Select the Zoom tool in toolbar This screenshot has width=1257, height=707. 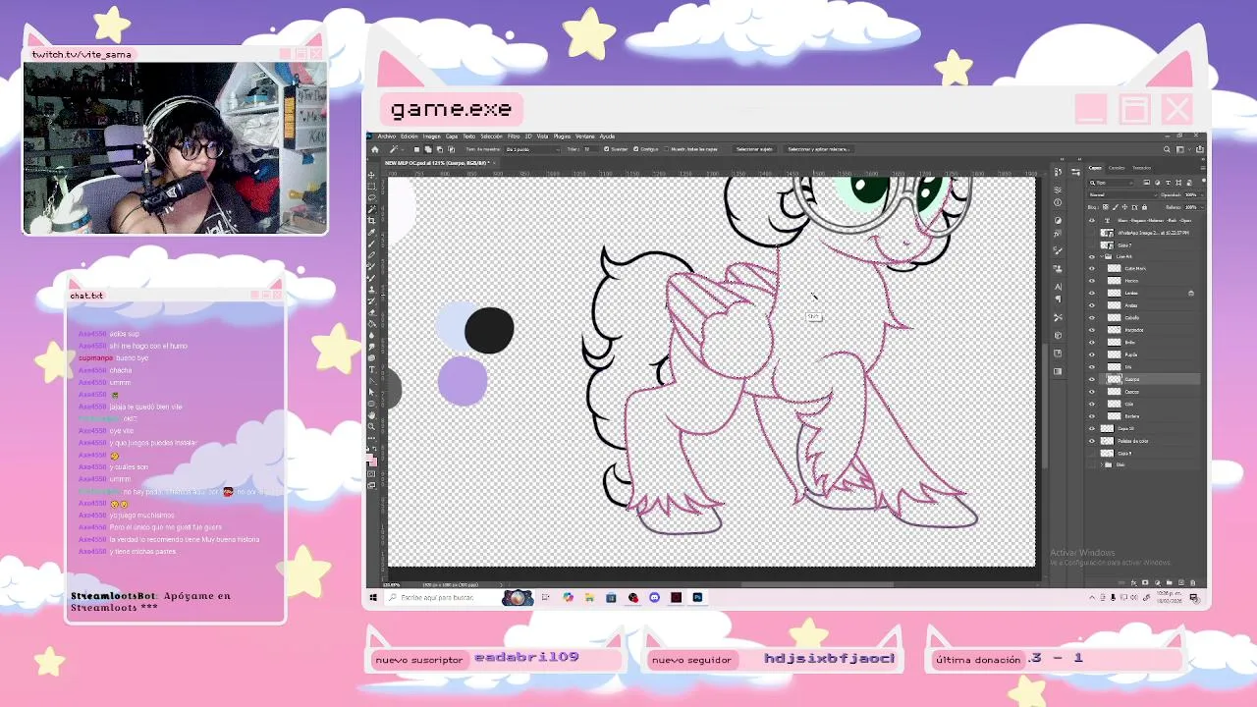pyautogui.click(x=371, y=425)
